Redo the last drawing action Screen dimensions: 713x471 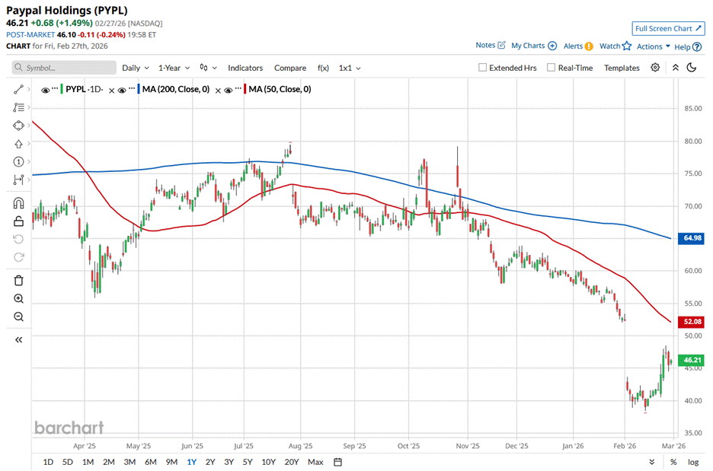[18, 257]
